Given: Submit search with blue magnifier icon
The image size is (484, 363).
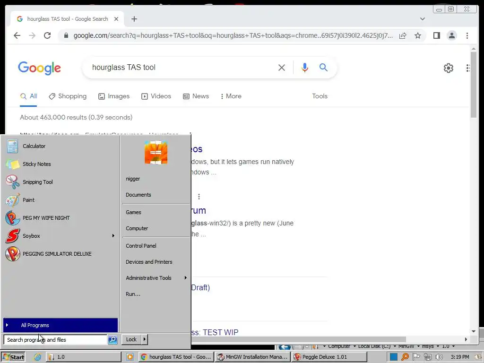Looking at the screenshot, I should tap(323, 67).
